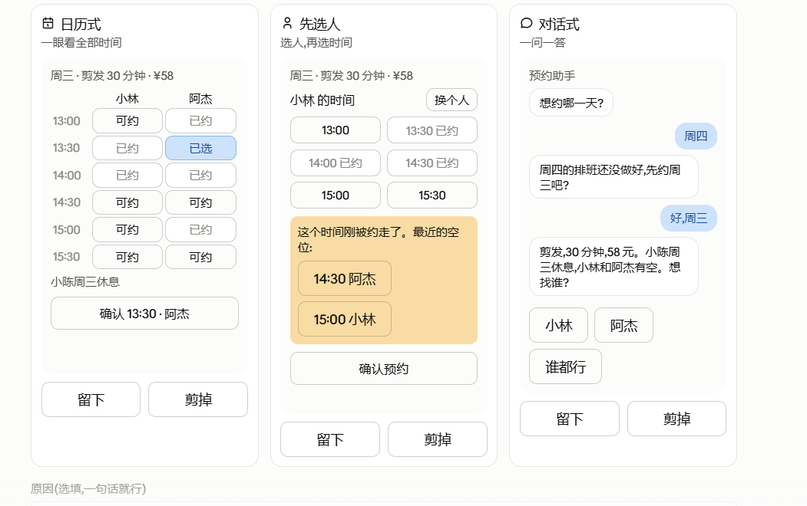The height and width of the screenshot is (506, 807).
Task: Click 留下 under the 日历式 card
Action: 91,399
